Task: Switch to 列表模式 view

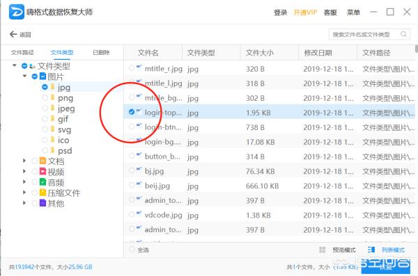Action: 393,250
